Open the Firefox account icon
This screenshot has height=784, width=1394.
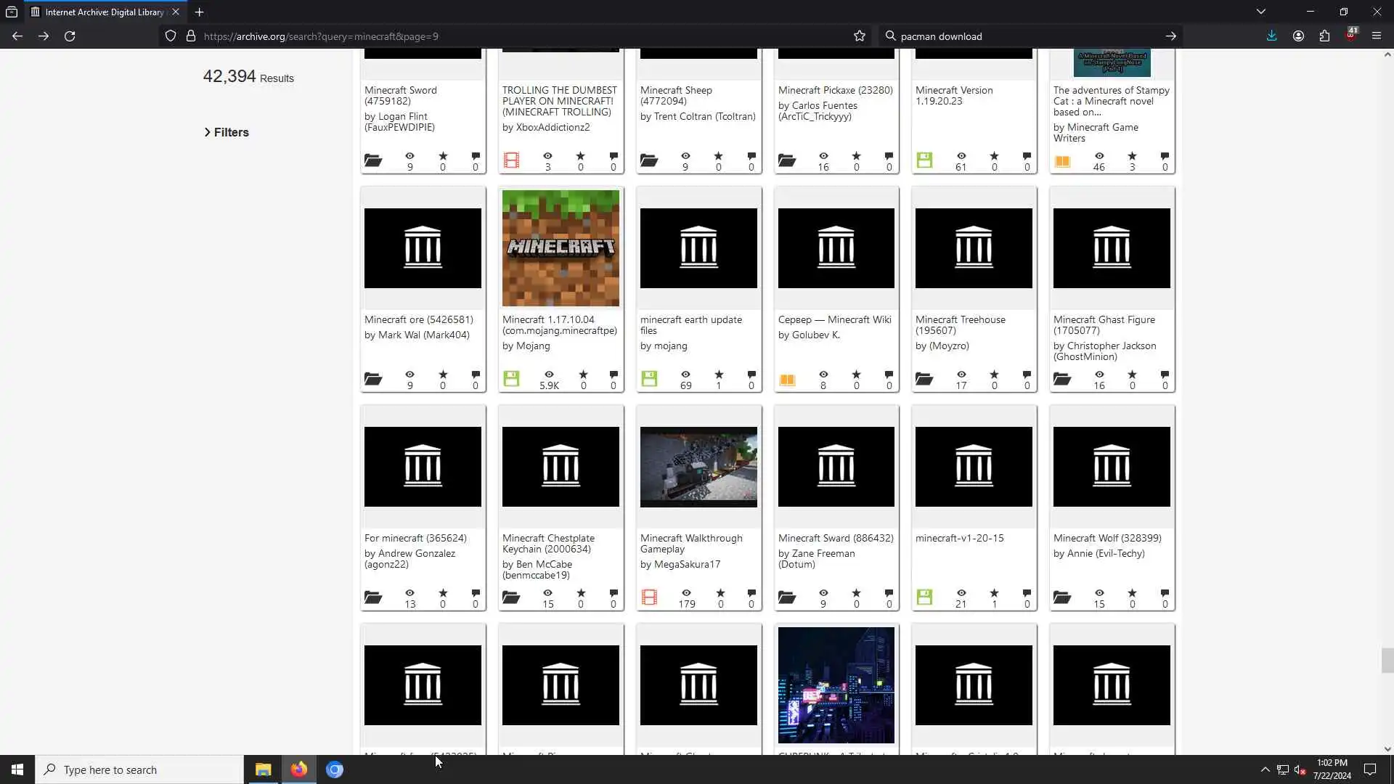pos(1298,36)
